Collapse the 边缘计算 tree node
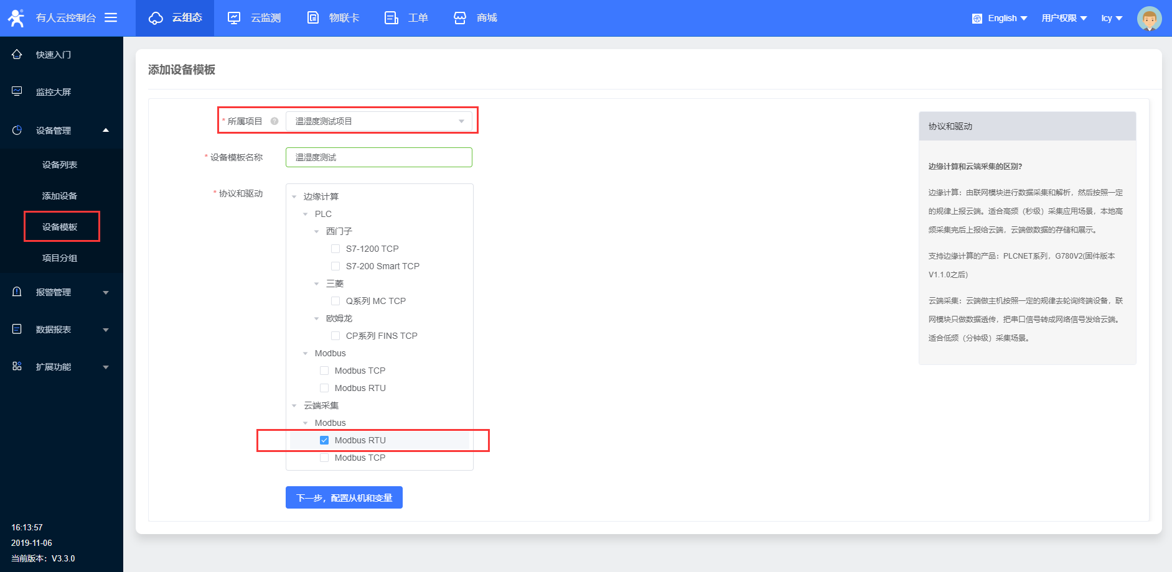This screenshot has height=572, width=1172. [294, 196]
